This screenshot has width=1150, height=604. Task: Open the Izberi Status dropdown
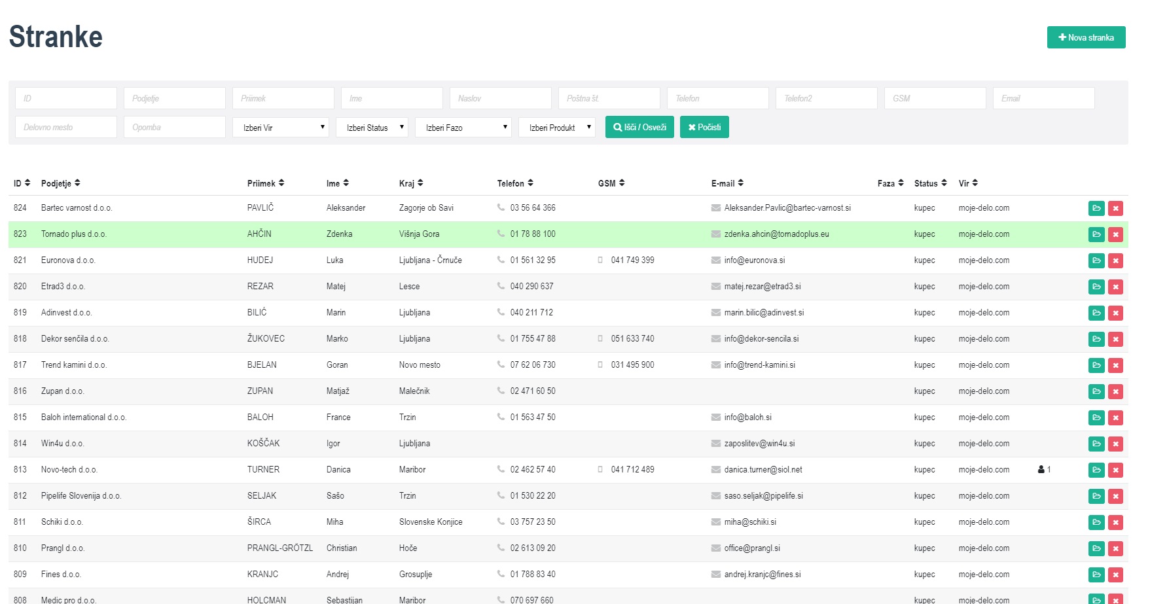pos(372,127)
